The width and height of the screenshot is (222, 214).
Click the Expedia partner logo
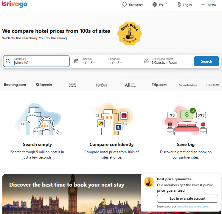44,85
